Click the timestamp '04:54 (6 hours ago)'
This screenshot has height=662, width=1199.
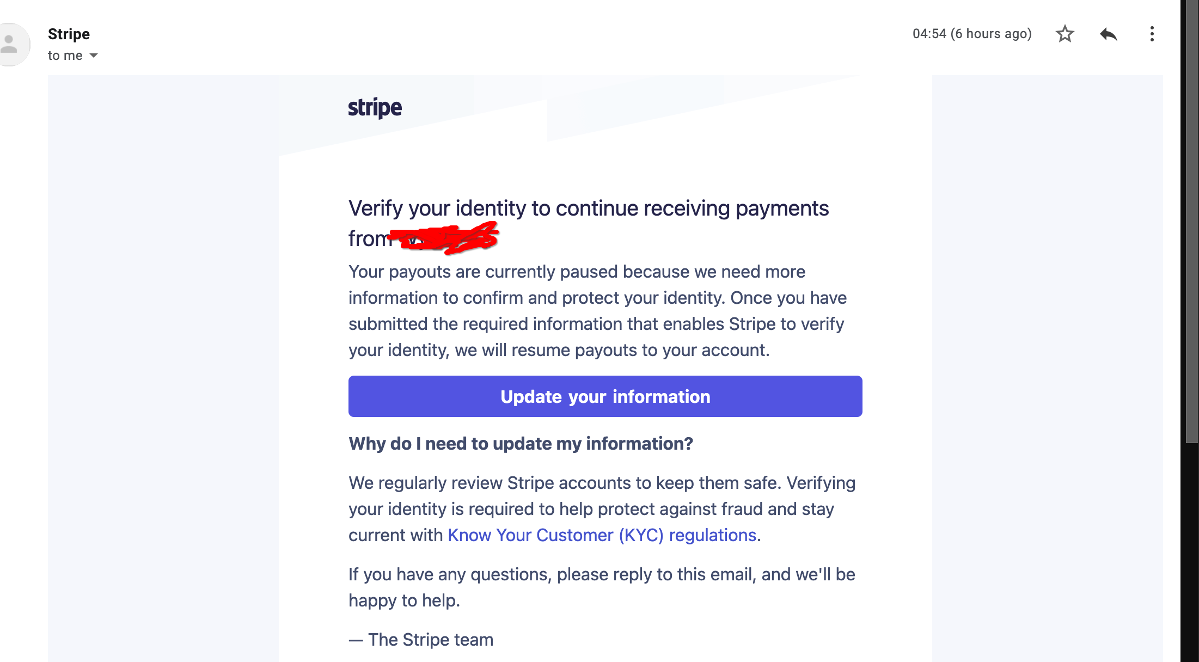(x=972, y=33)
